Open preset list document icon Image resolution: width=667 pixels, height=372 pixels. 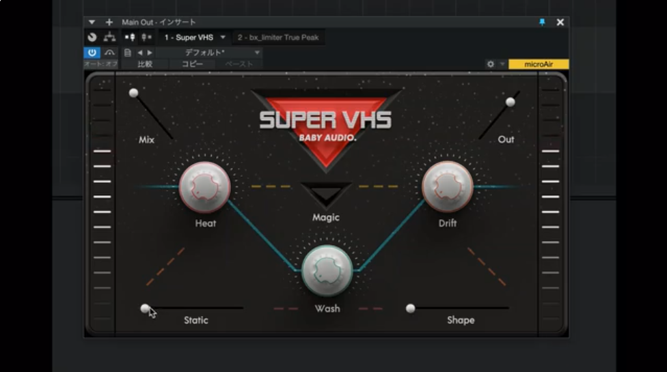click(x=127, y=53)
